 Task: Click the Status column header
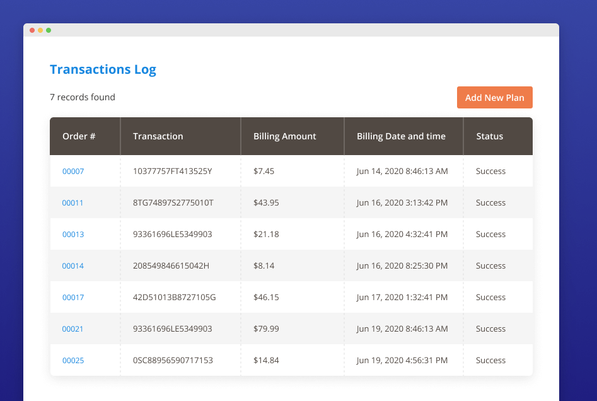click(x=489, y=136)
